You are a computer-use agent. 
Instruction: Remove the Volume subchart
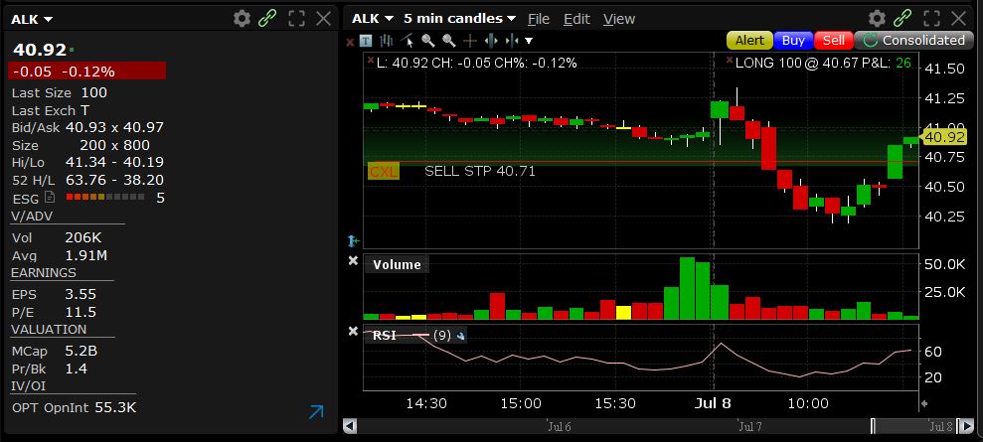pos(353,261)
